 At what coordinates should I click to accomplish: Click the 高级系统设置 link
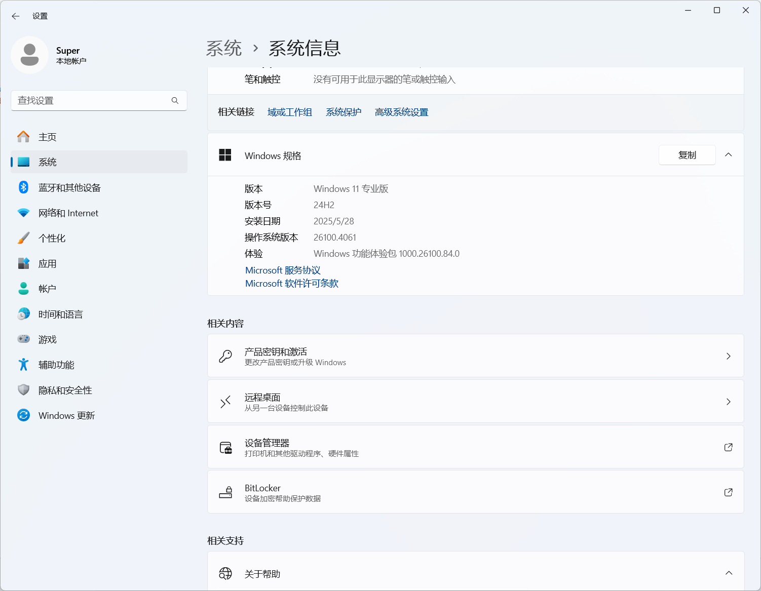401,112
